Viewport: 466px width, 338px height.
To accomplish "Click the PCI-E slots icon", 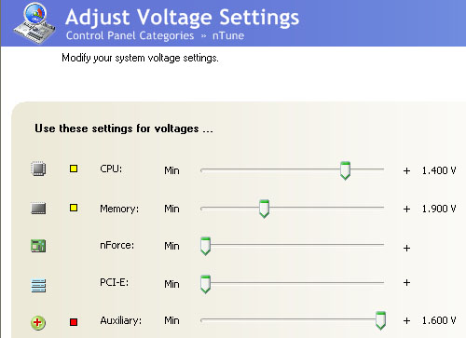I will (x=38, y=286).
